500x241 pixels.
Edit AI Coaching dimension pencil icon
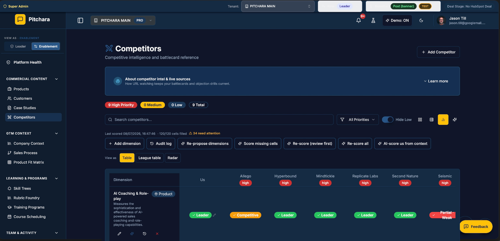[119, 234]
